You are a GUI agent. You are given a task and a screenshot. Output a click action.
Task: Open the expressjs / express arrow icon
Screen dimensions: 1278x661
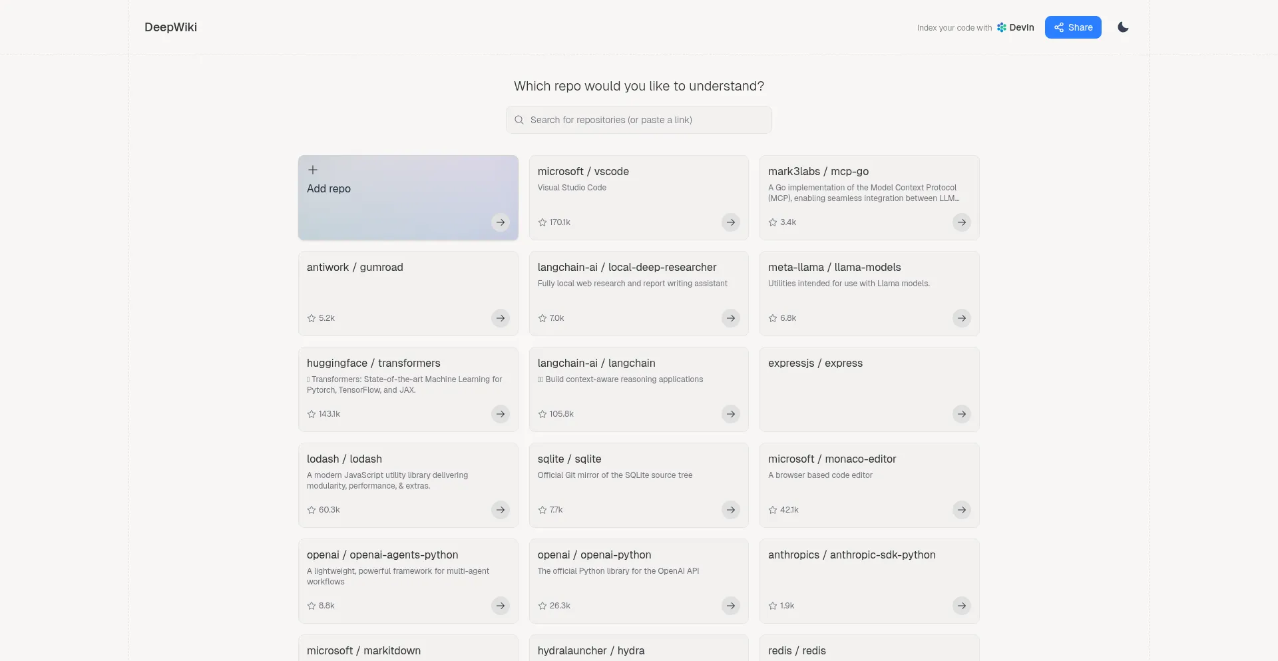[961, 414]
